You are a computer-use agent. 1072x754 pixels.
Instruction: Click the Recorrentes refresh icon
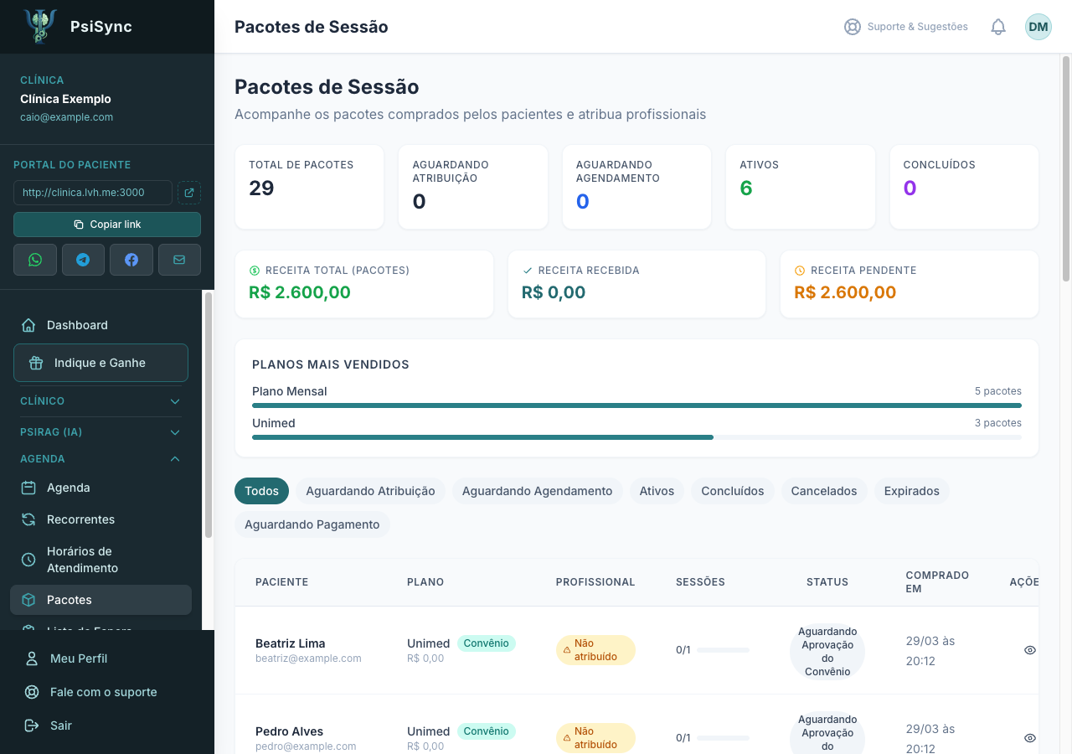28,519
